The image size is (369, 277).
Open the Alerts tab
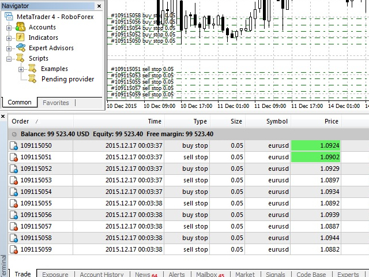point(177,275)
